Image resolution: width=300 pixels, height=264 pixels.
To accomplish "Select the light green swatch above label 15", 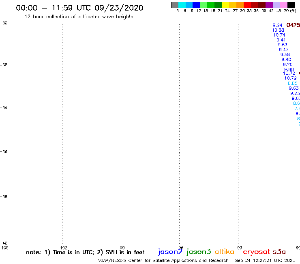I will pyautogui.click(x=204, y=5).
